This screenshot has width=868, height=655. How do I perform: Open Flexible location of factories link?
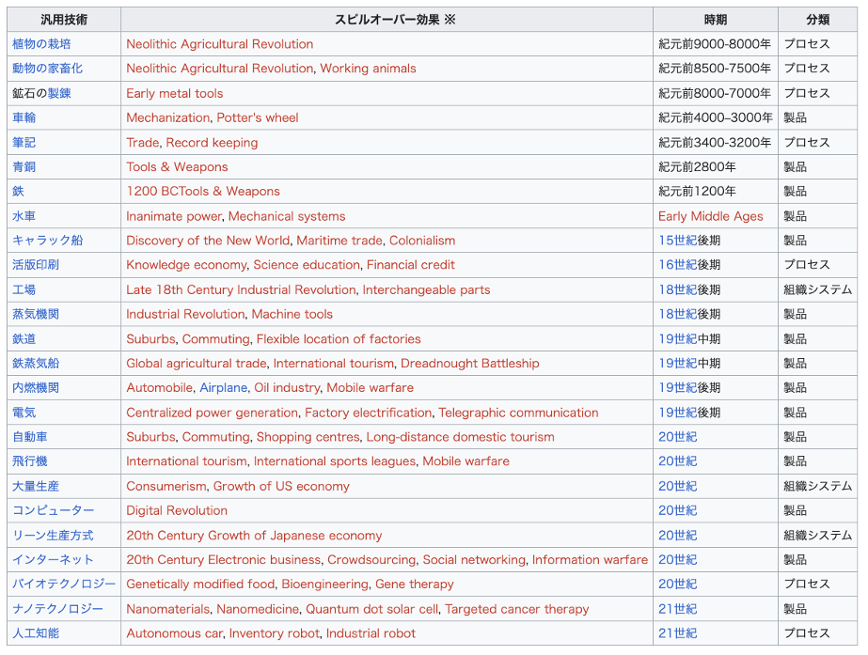coord(339,339)
